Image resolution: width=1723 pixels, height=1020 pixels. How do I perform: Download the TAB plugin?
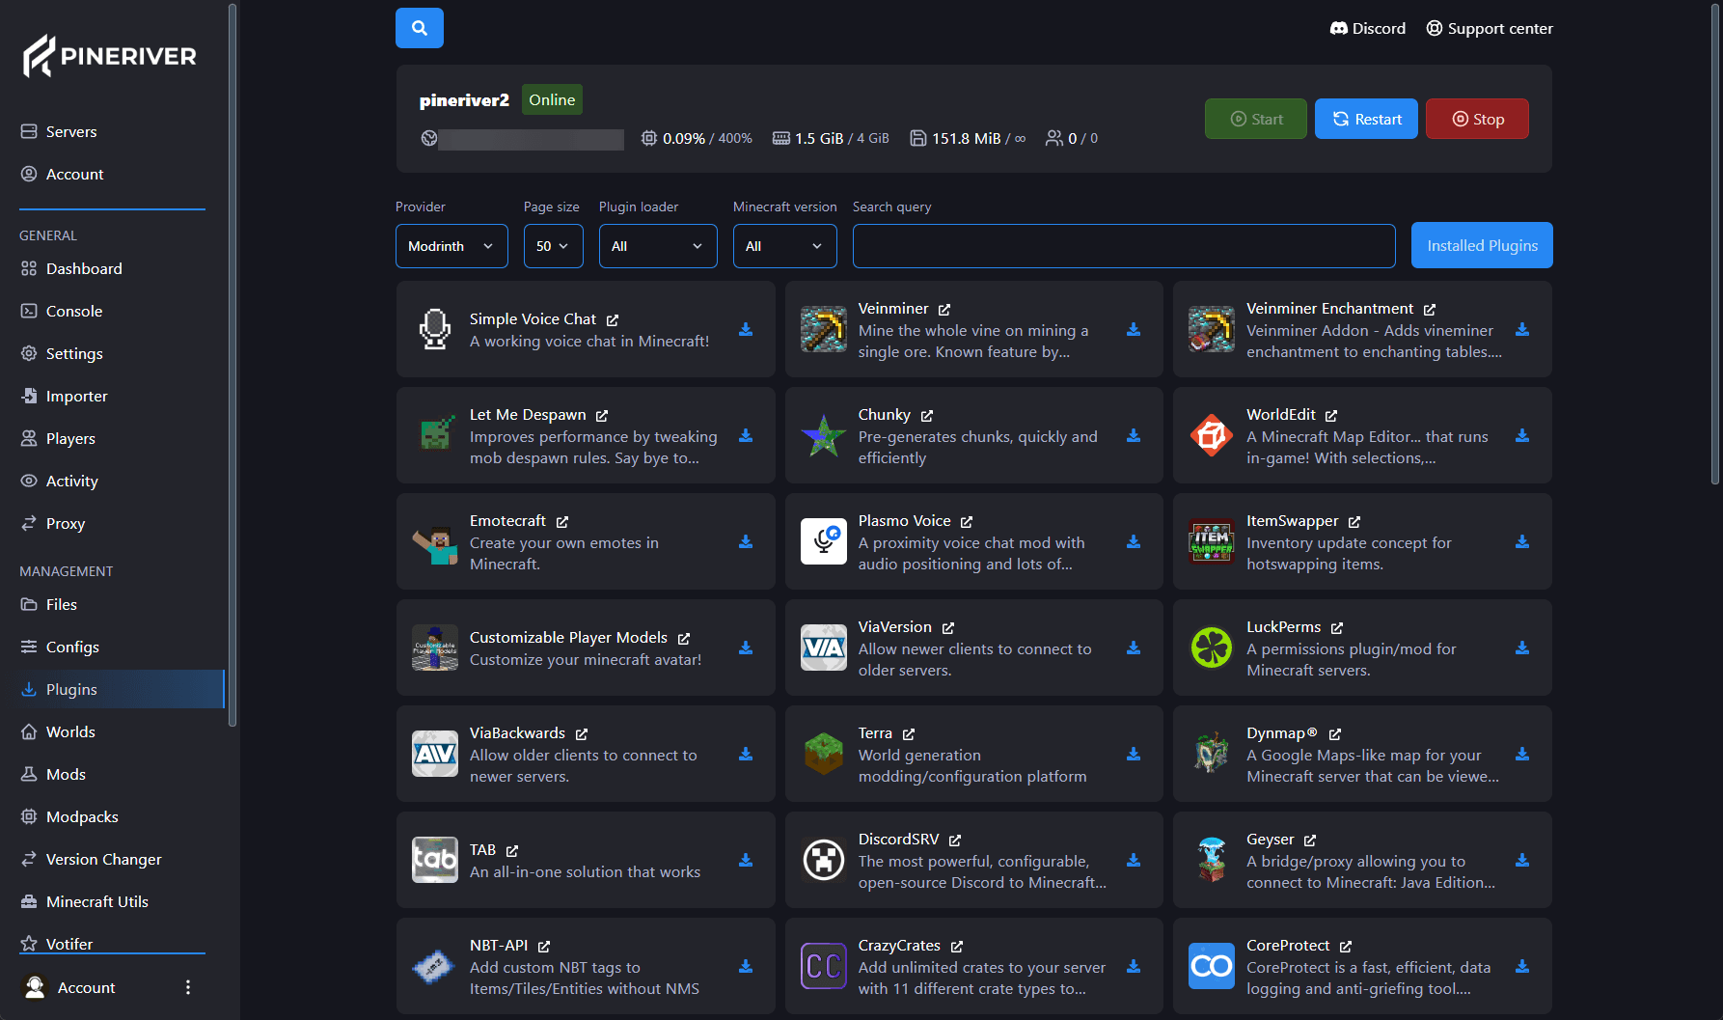746,861
